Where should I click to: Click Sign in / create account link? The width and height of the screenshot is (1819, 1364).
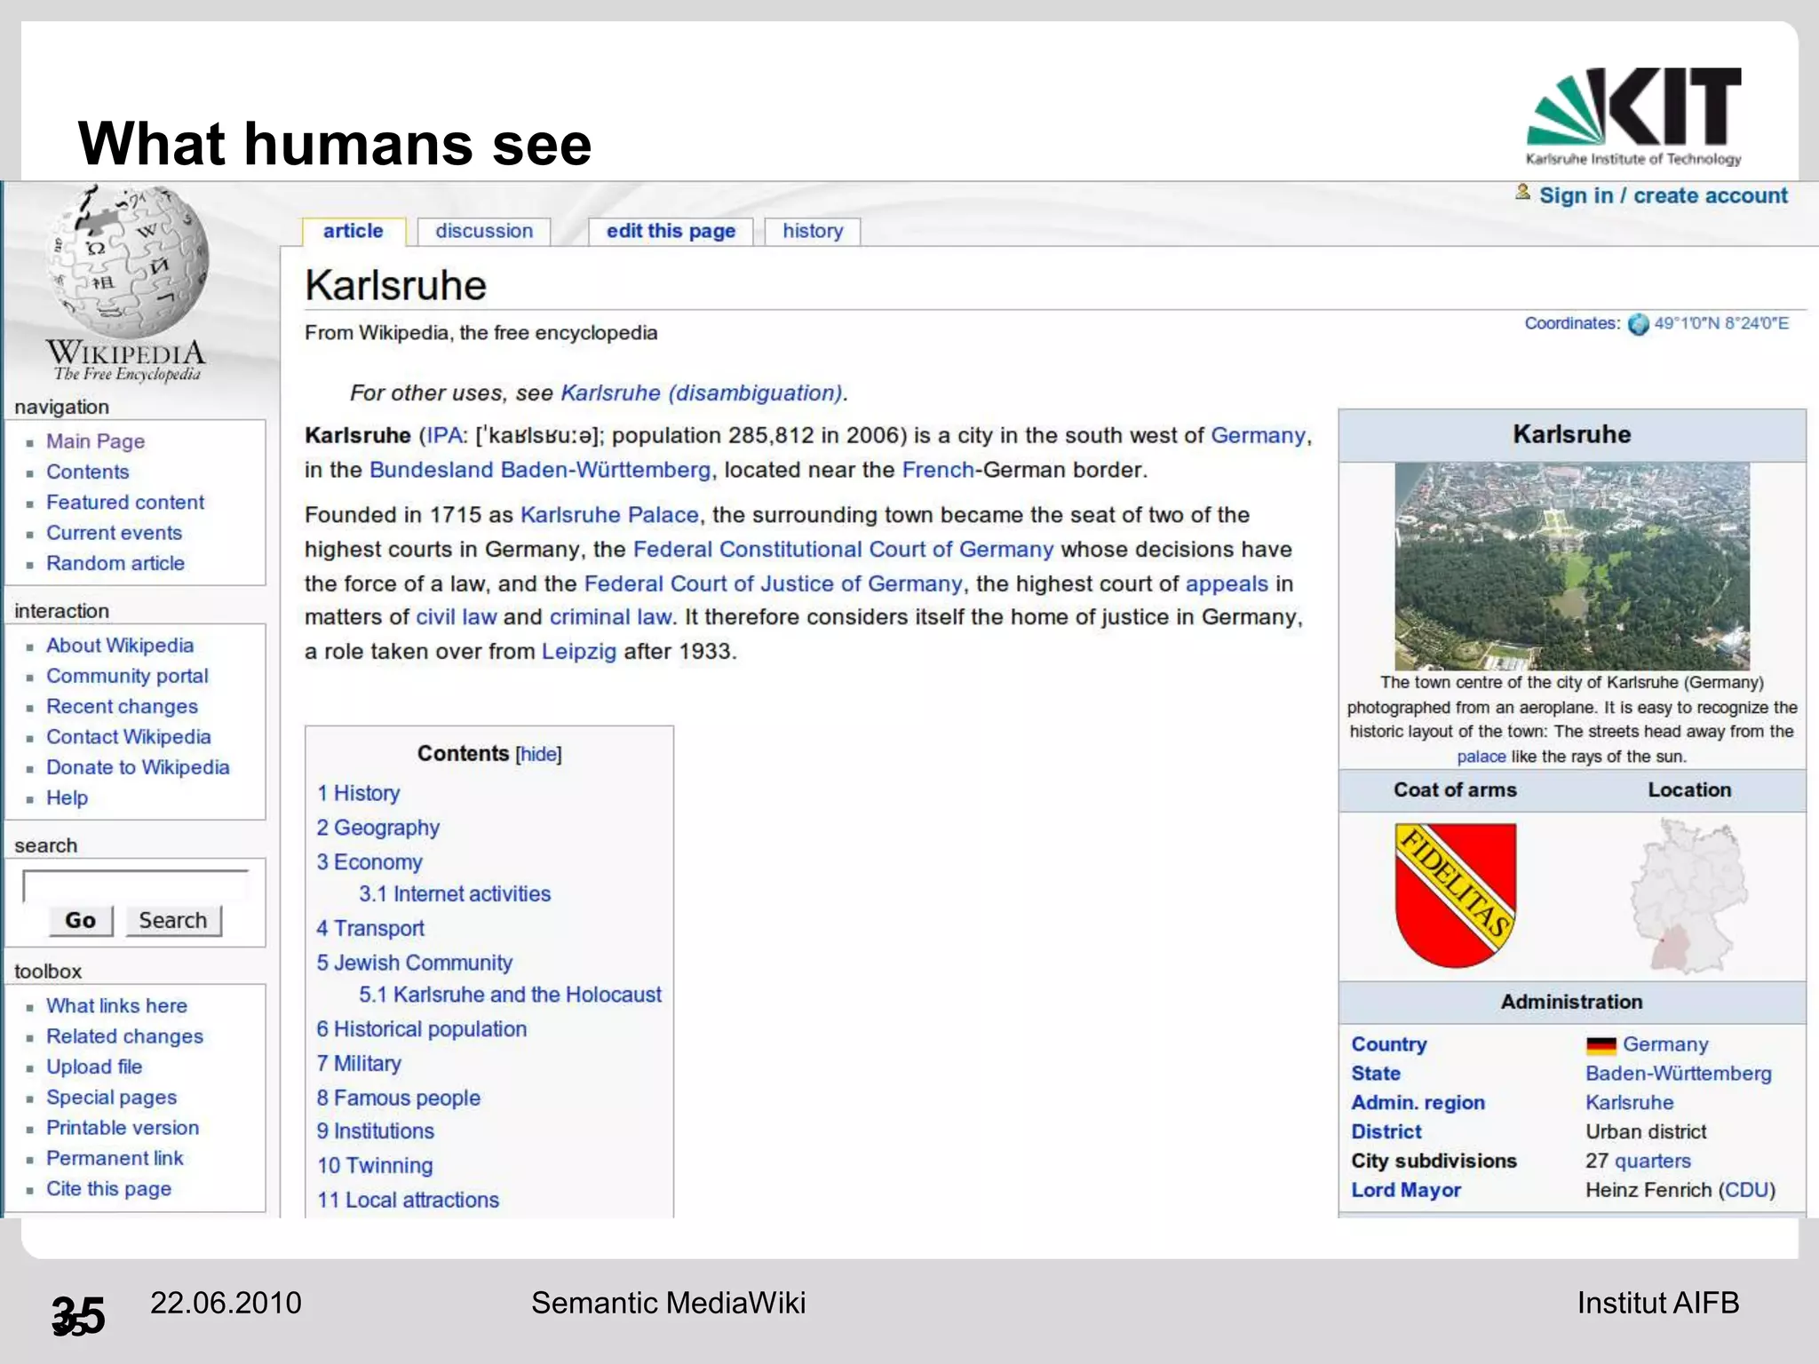(x=1663, y=195)
